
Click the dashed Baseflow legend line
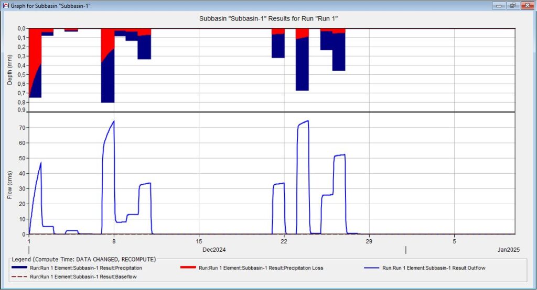tap(18, 276)
